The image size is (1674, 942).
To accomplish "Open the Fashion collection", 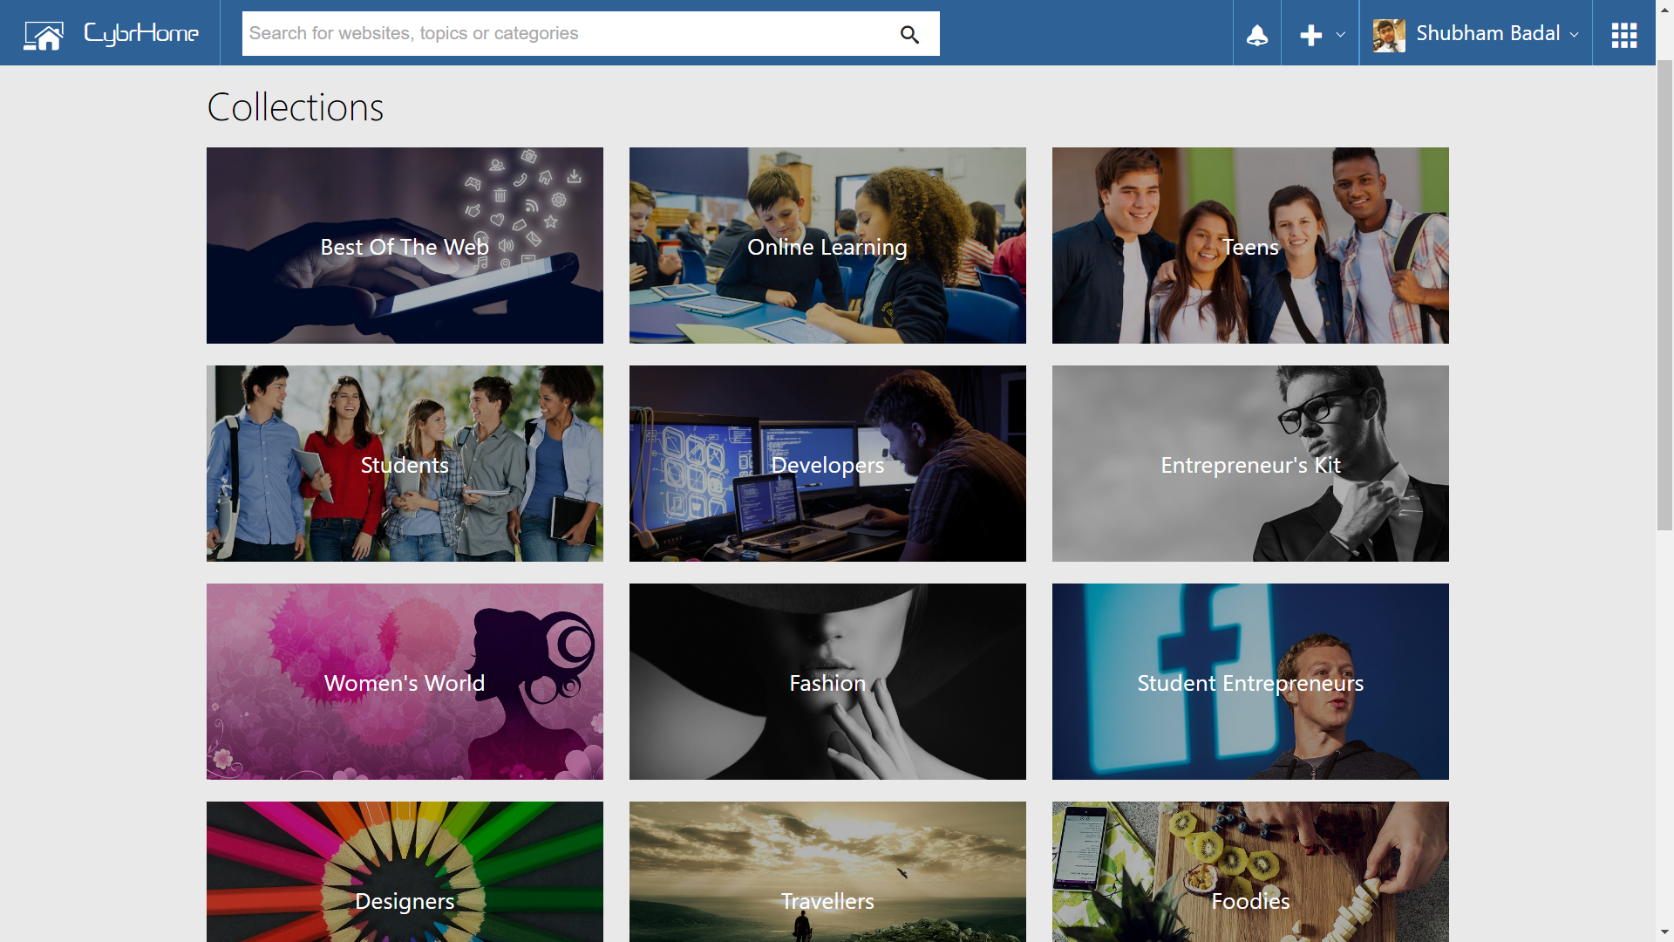I will 827,681.
